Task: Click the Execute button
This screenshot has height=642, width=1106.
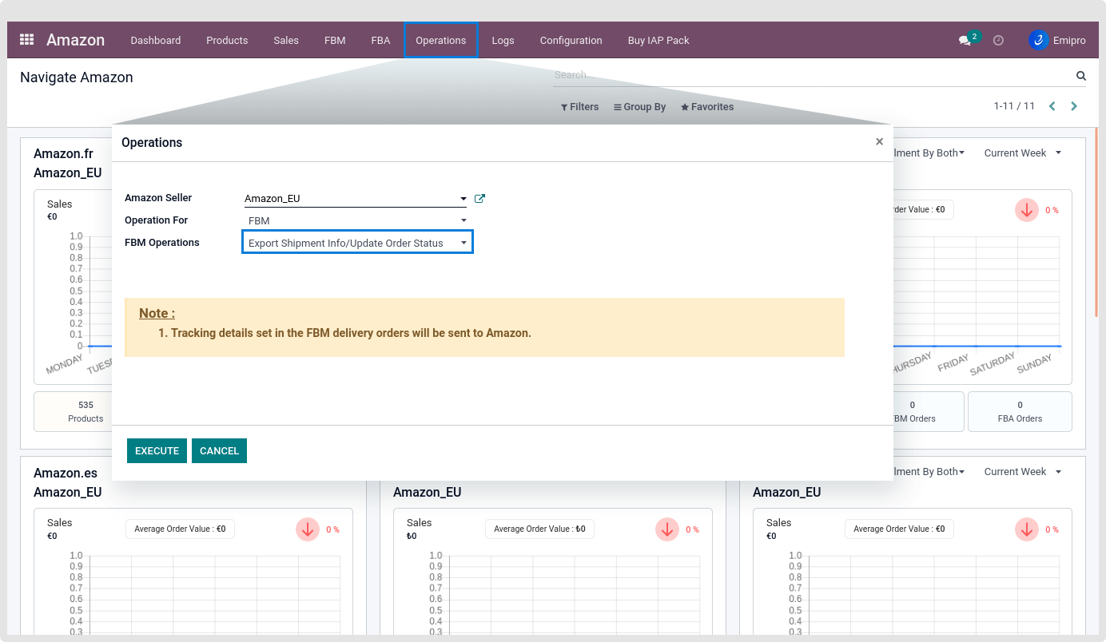Action: (157, 451)
